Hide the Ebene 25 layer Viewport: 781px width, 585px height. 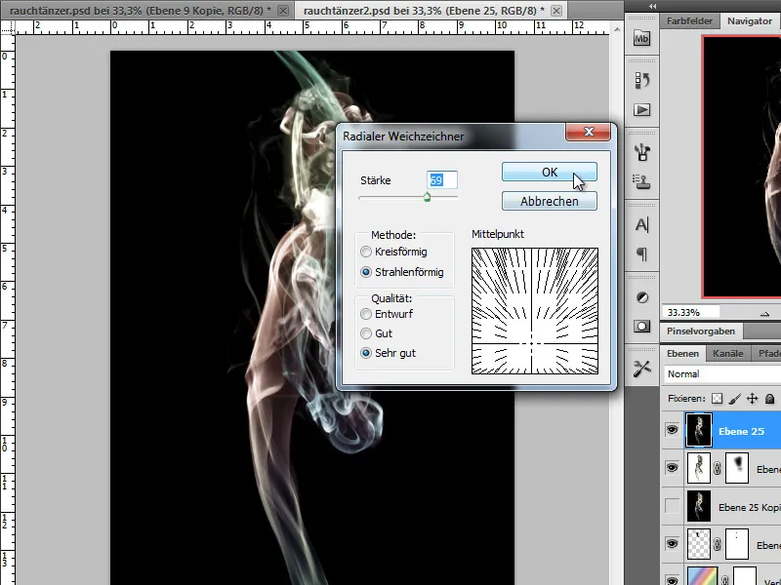tap(672, 430)
